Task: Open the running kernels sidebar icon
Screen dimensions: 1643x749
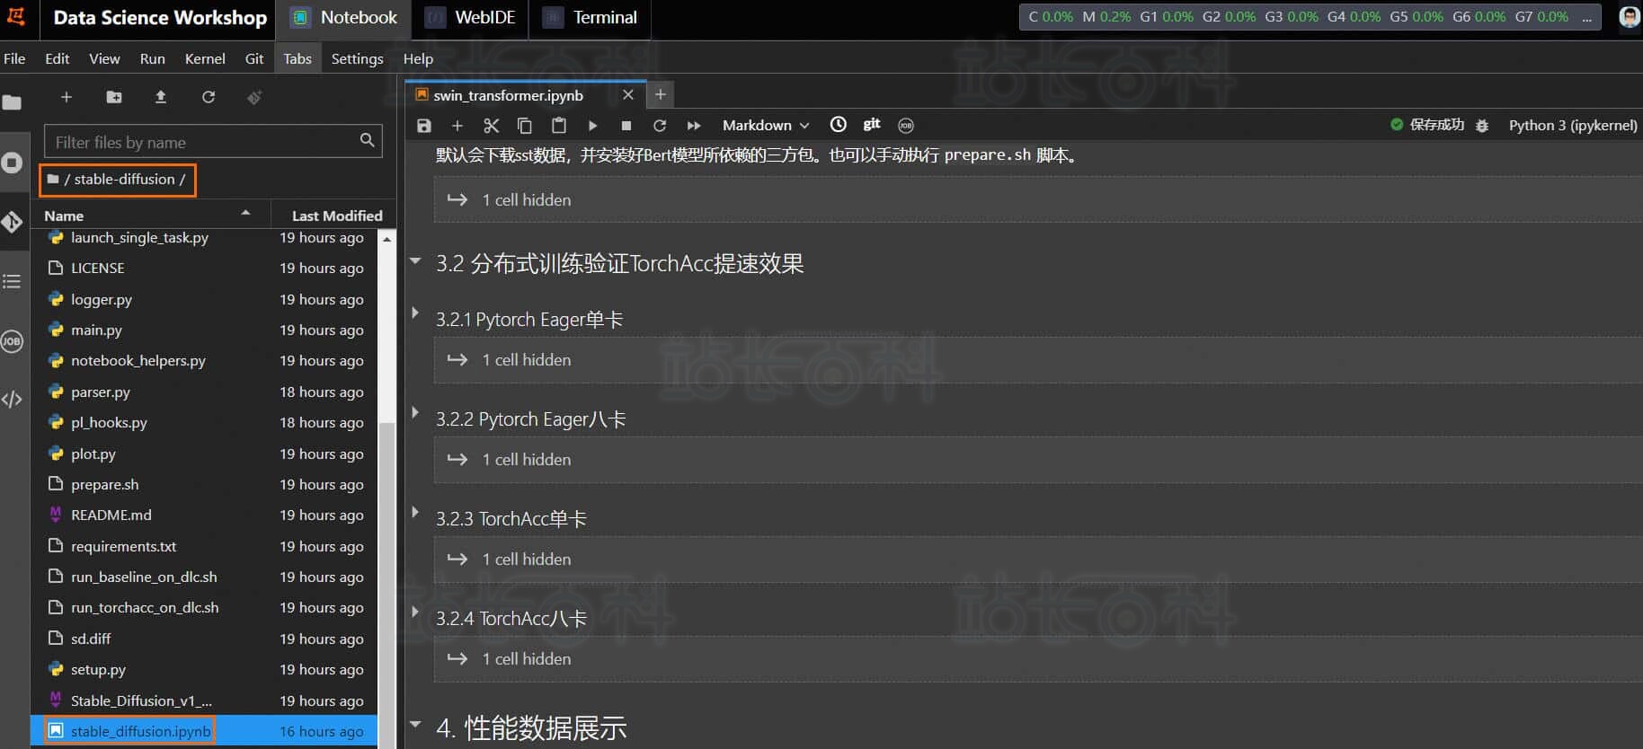Action: pyautogui.click(x=12, y=163)
